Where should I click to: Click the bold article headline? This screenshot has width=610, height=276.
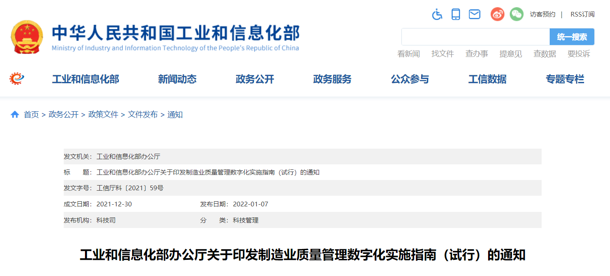click(x=302, y=255)
